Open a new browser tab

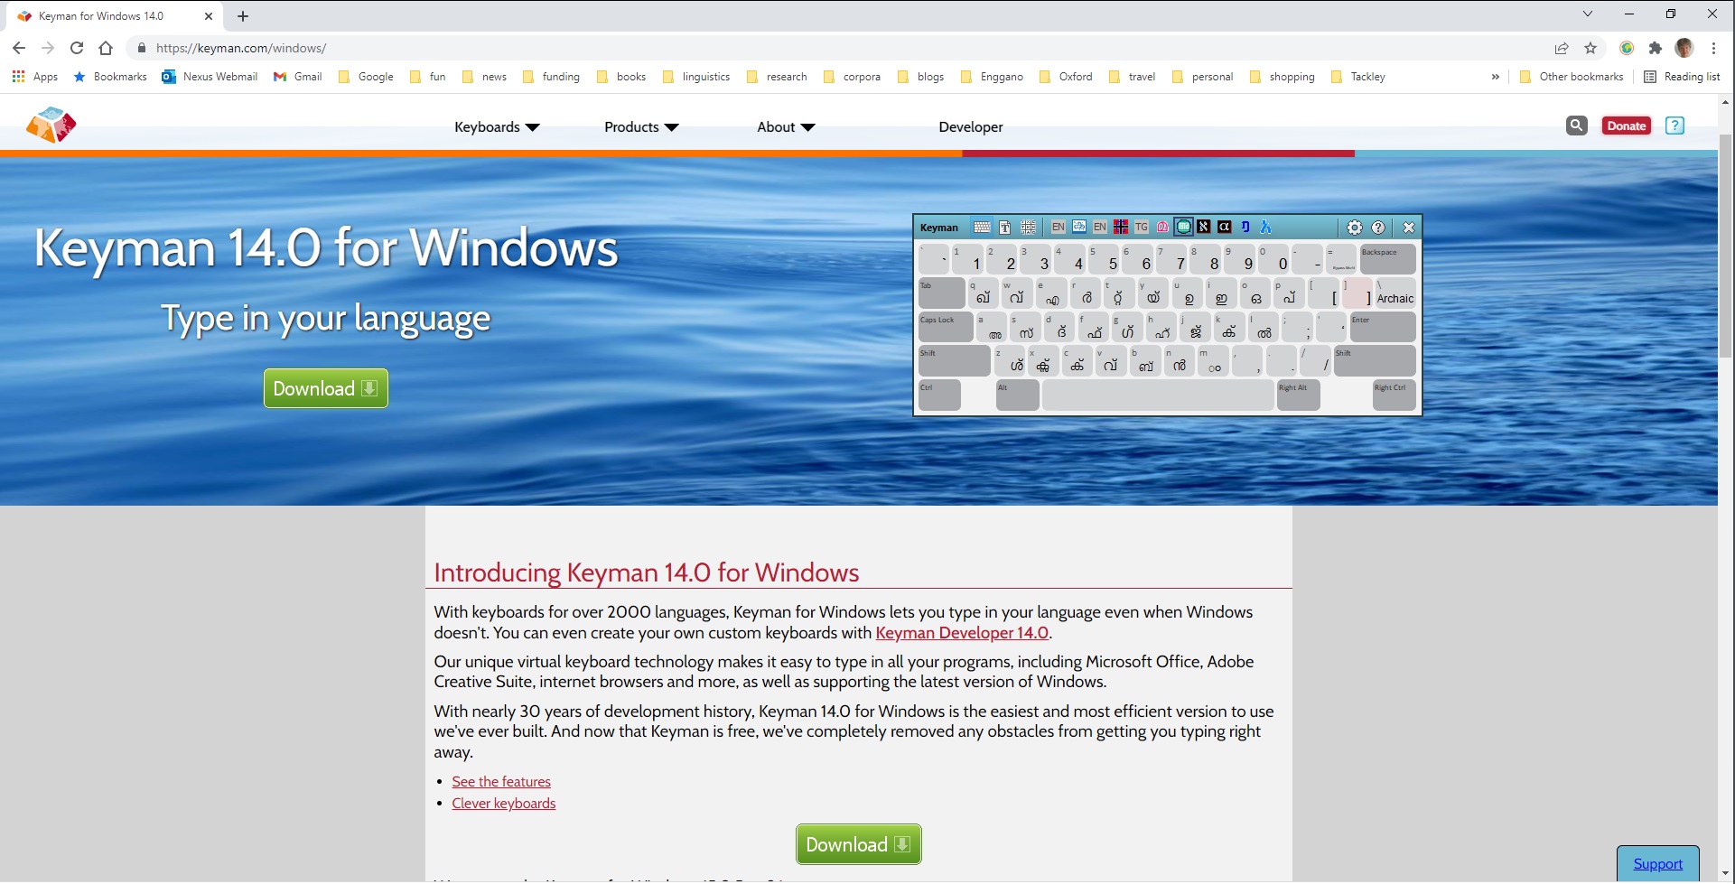(x=243, y=16)
